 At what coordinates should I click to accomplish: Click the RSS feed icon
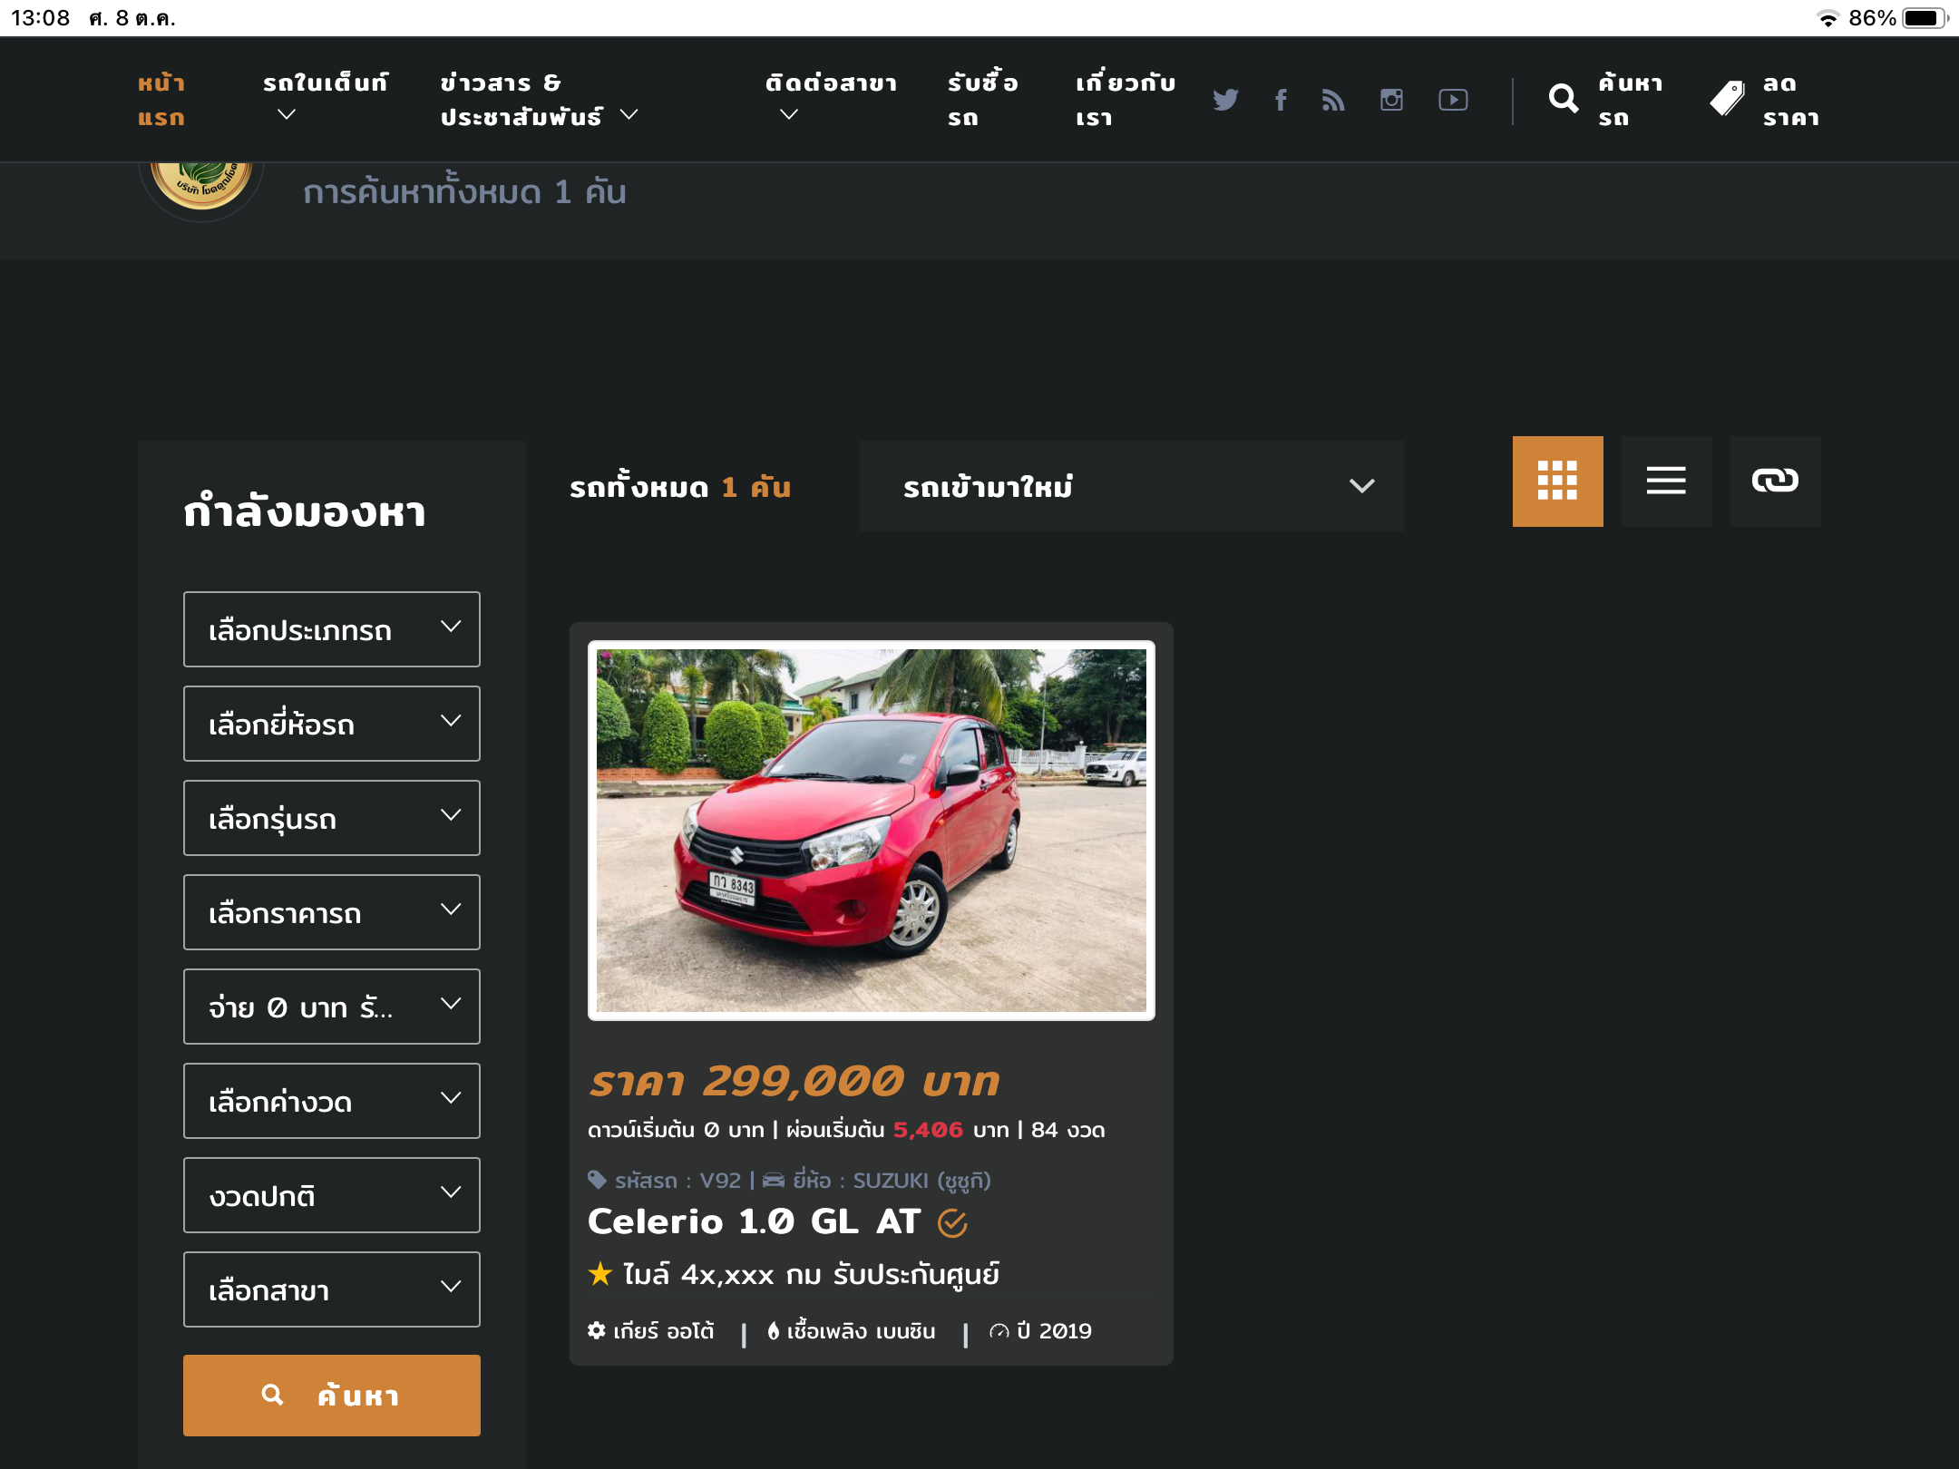1333,100
